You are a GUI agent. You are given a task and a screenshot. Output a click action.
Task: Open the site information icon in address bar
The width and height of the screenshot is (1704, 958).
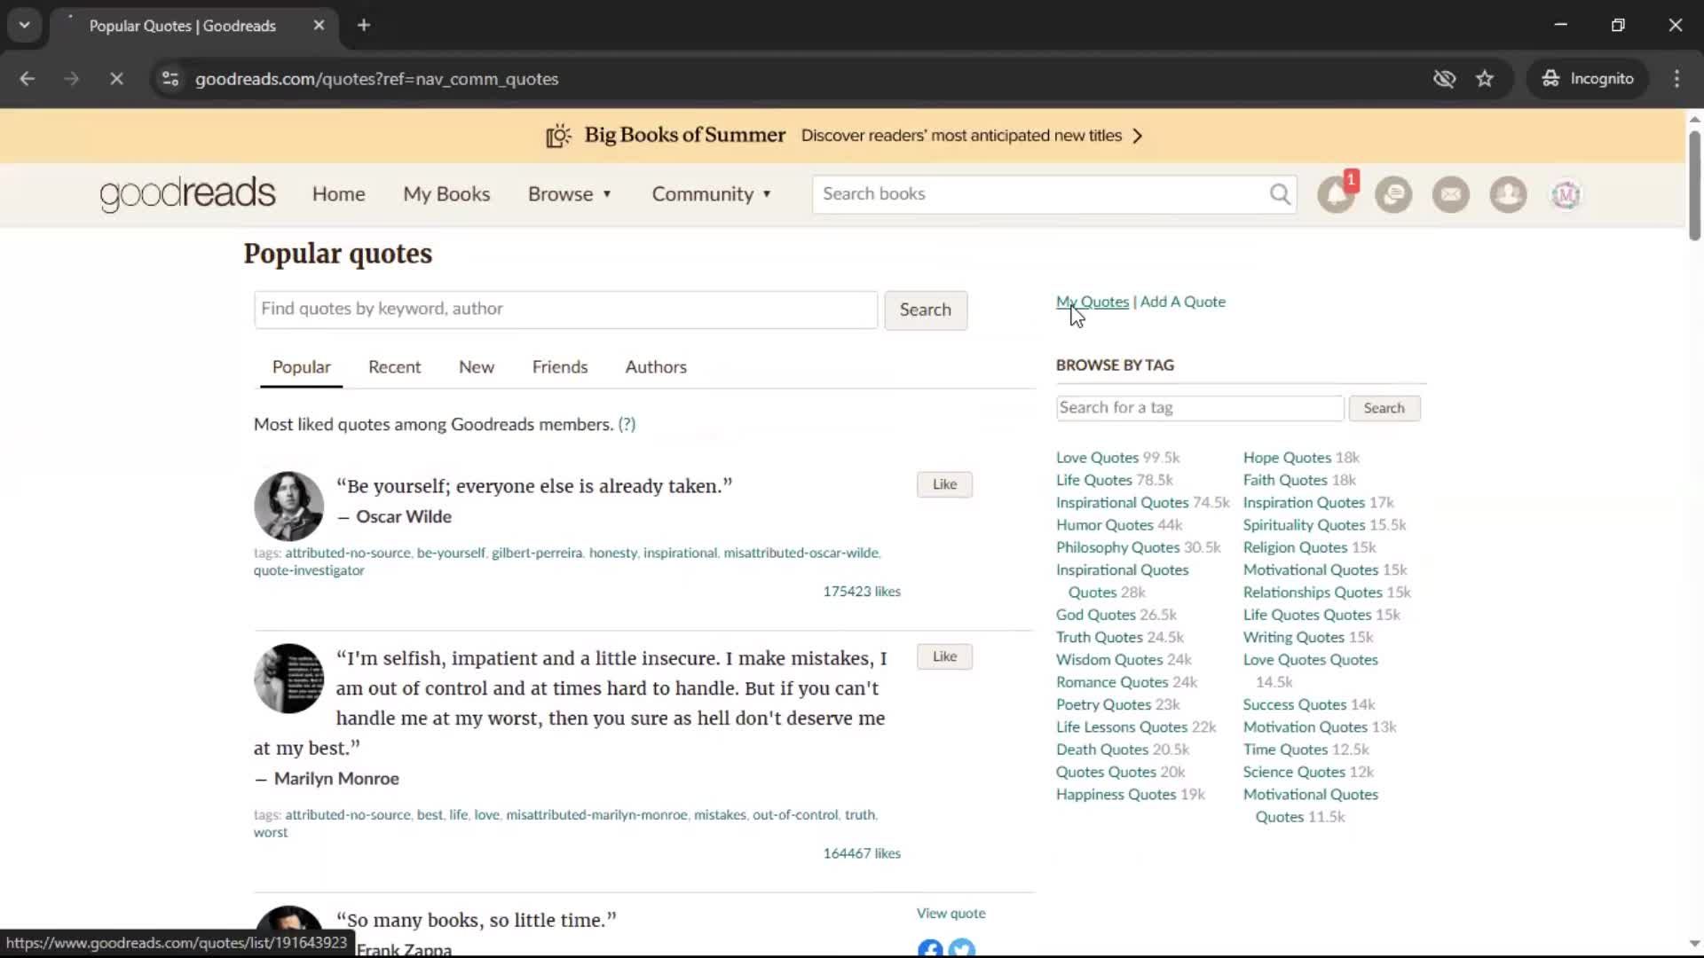(x=170, y=79)
